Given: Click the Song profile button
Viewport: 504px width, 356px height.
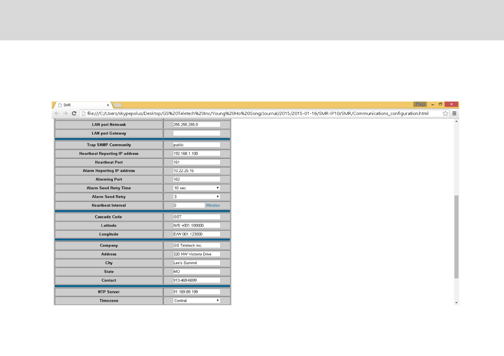Looking at the screenshot, I should pos(420,104).
